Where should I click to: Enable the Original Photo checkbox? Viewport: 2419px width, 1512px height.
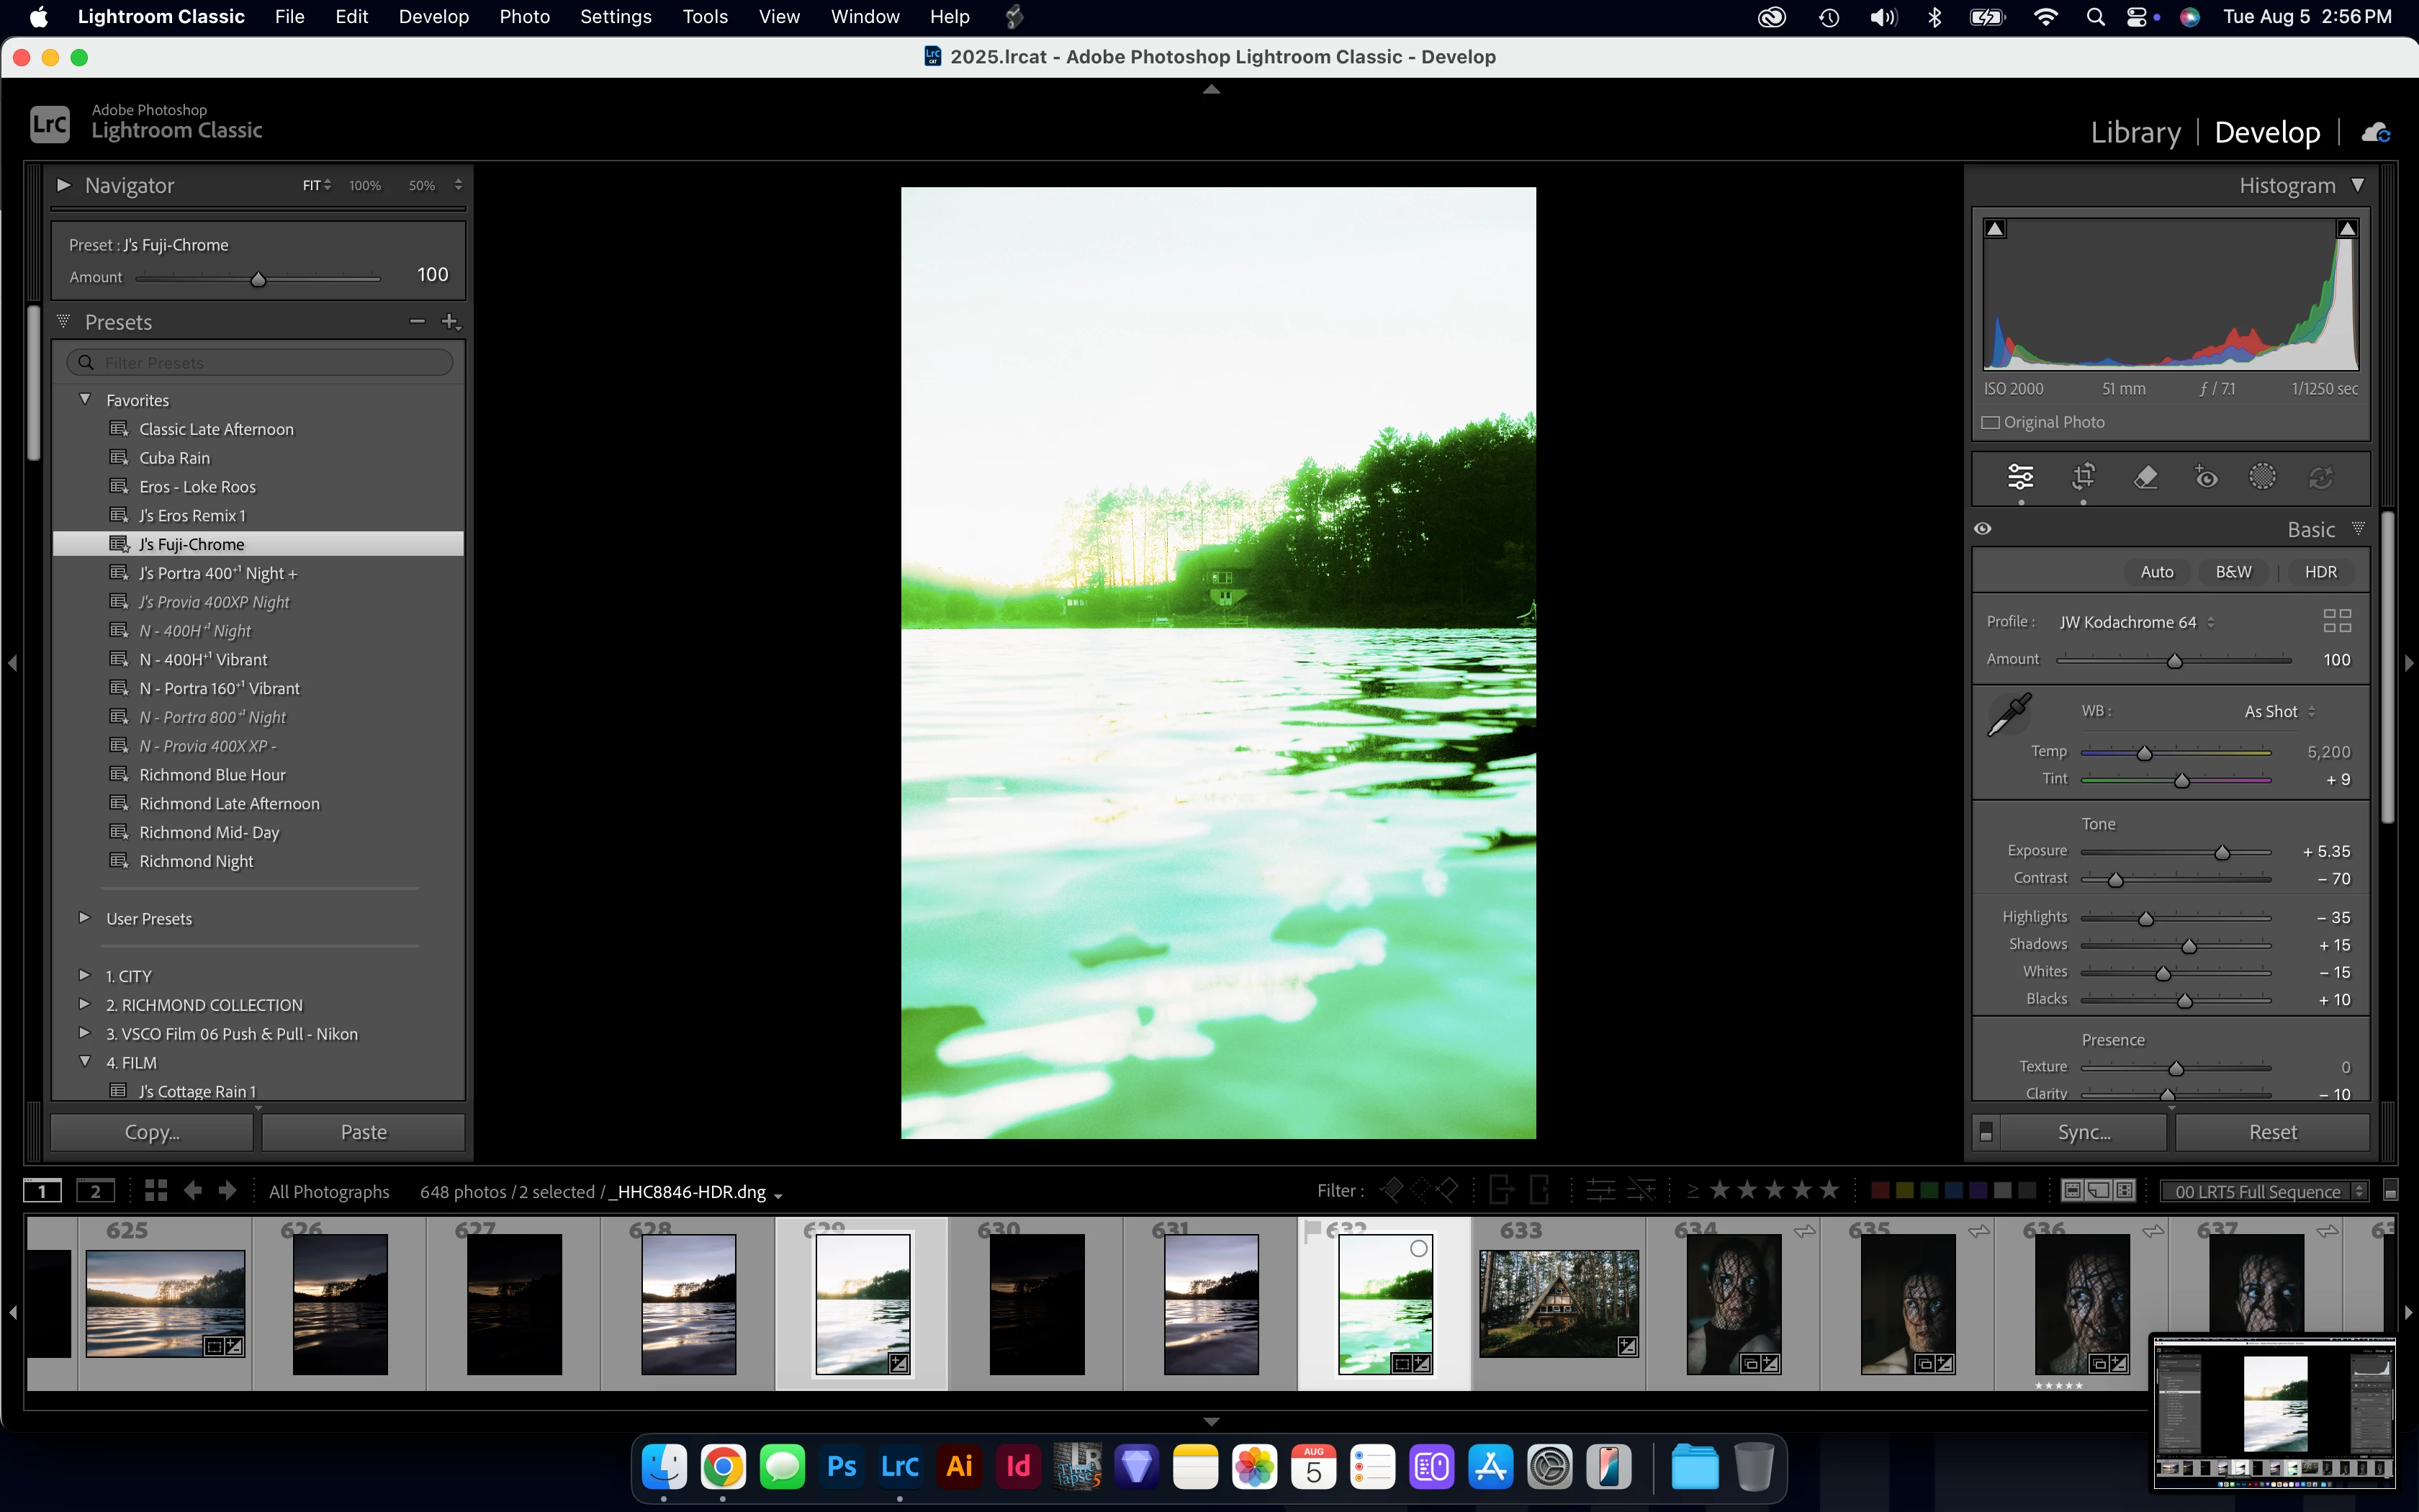tap(1991, 422)
